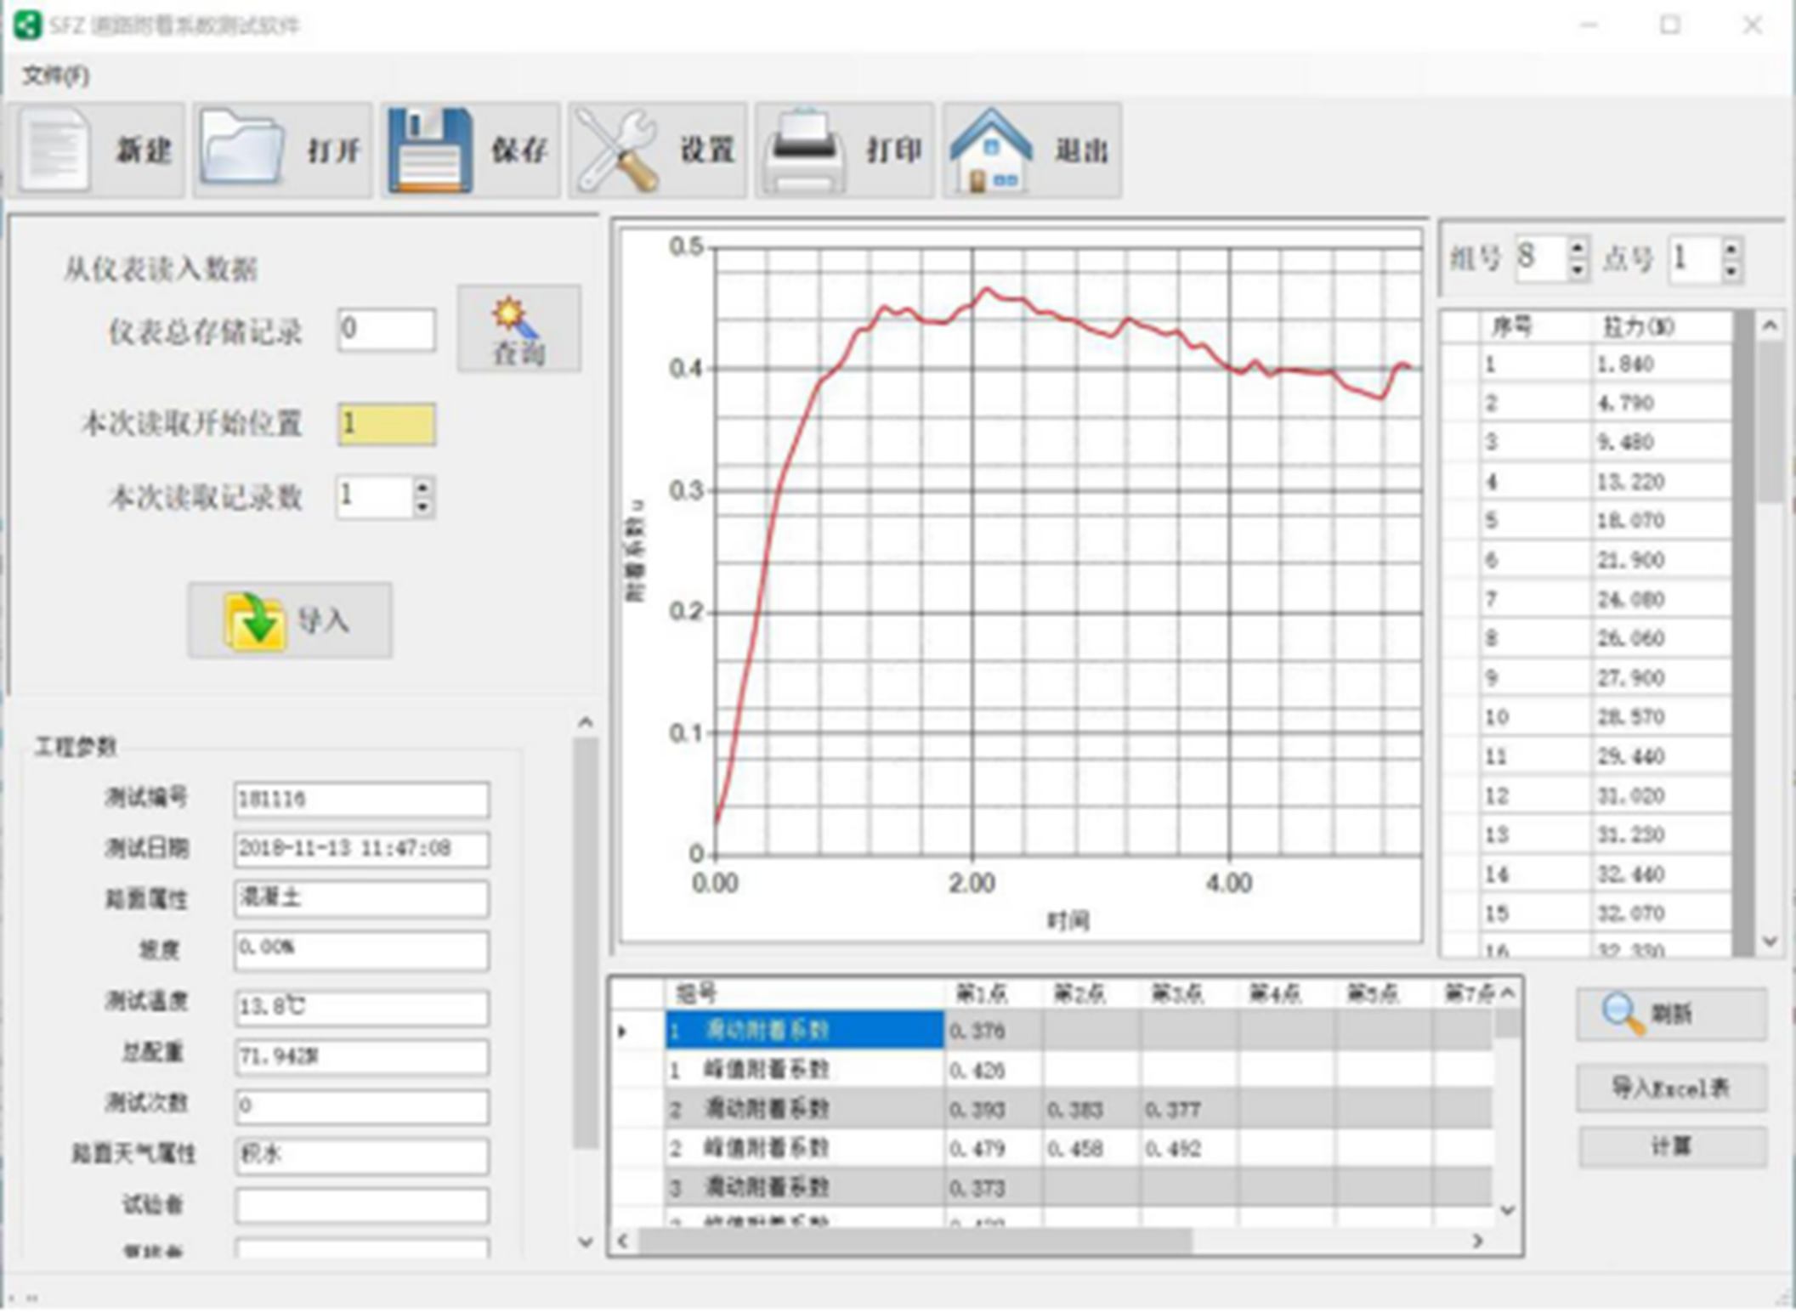Print with the 打印 printer icon
This screenshot has height=1312, width=1796.
tap(804, 150)
